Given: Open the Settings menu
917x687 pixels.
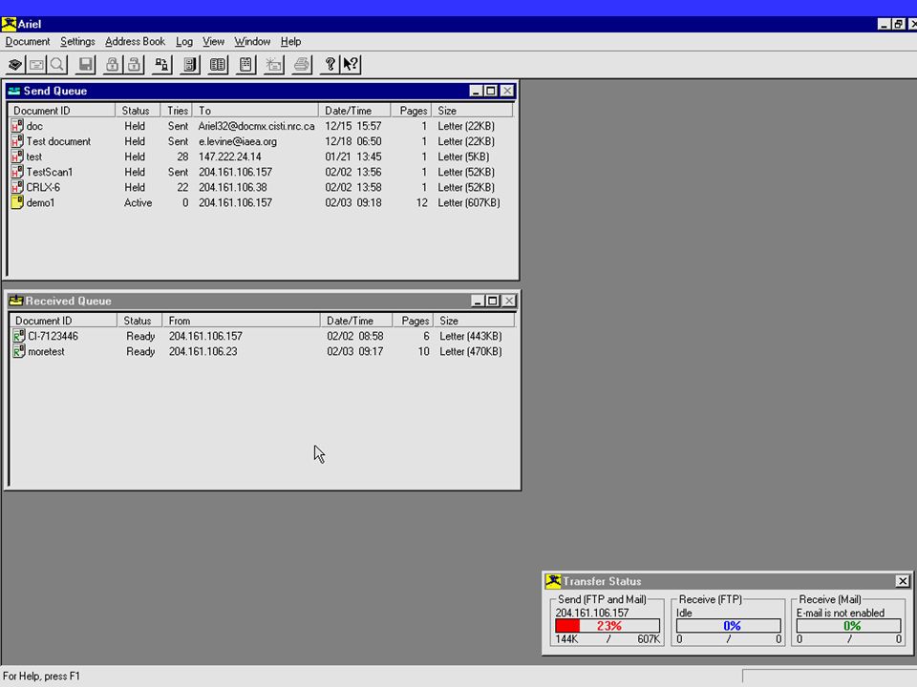Looking at the screenshot, I should coord(77,41).
